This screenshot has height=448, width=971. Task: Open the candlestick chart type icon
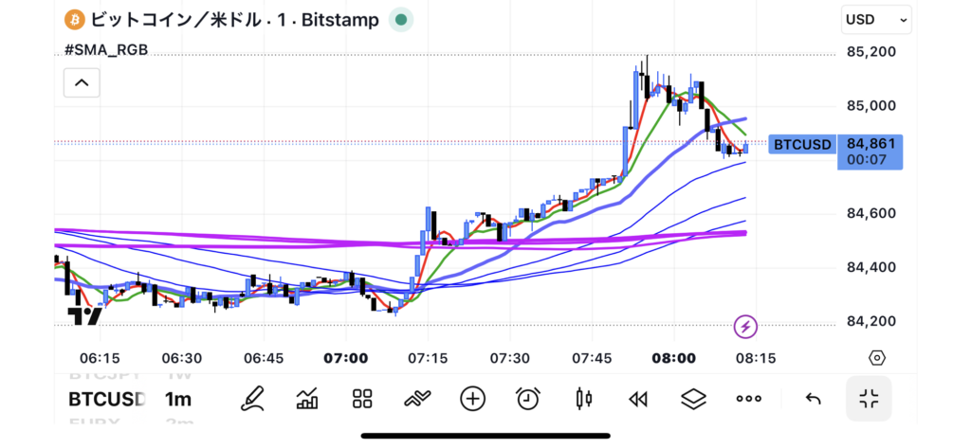tap(583, 399)
